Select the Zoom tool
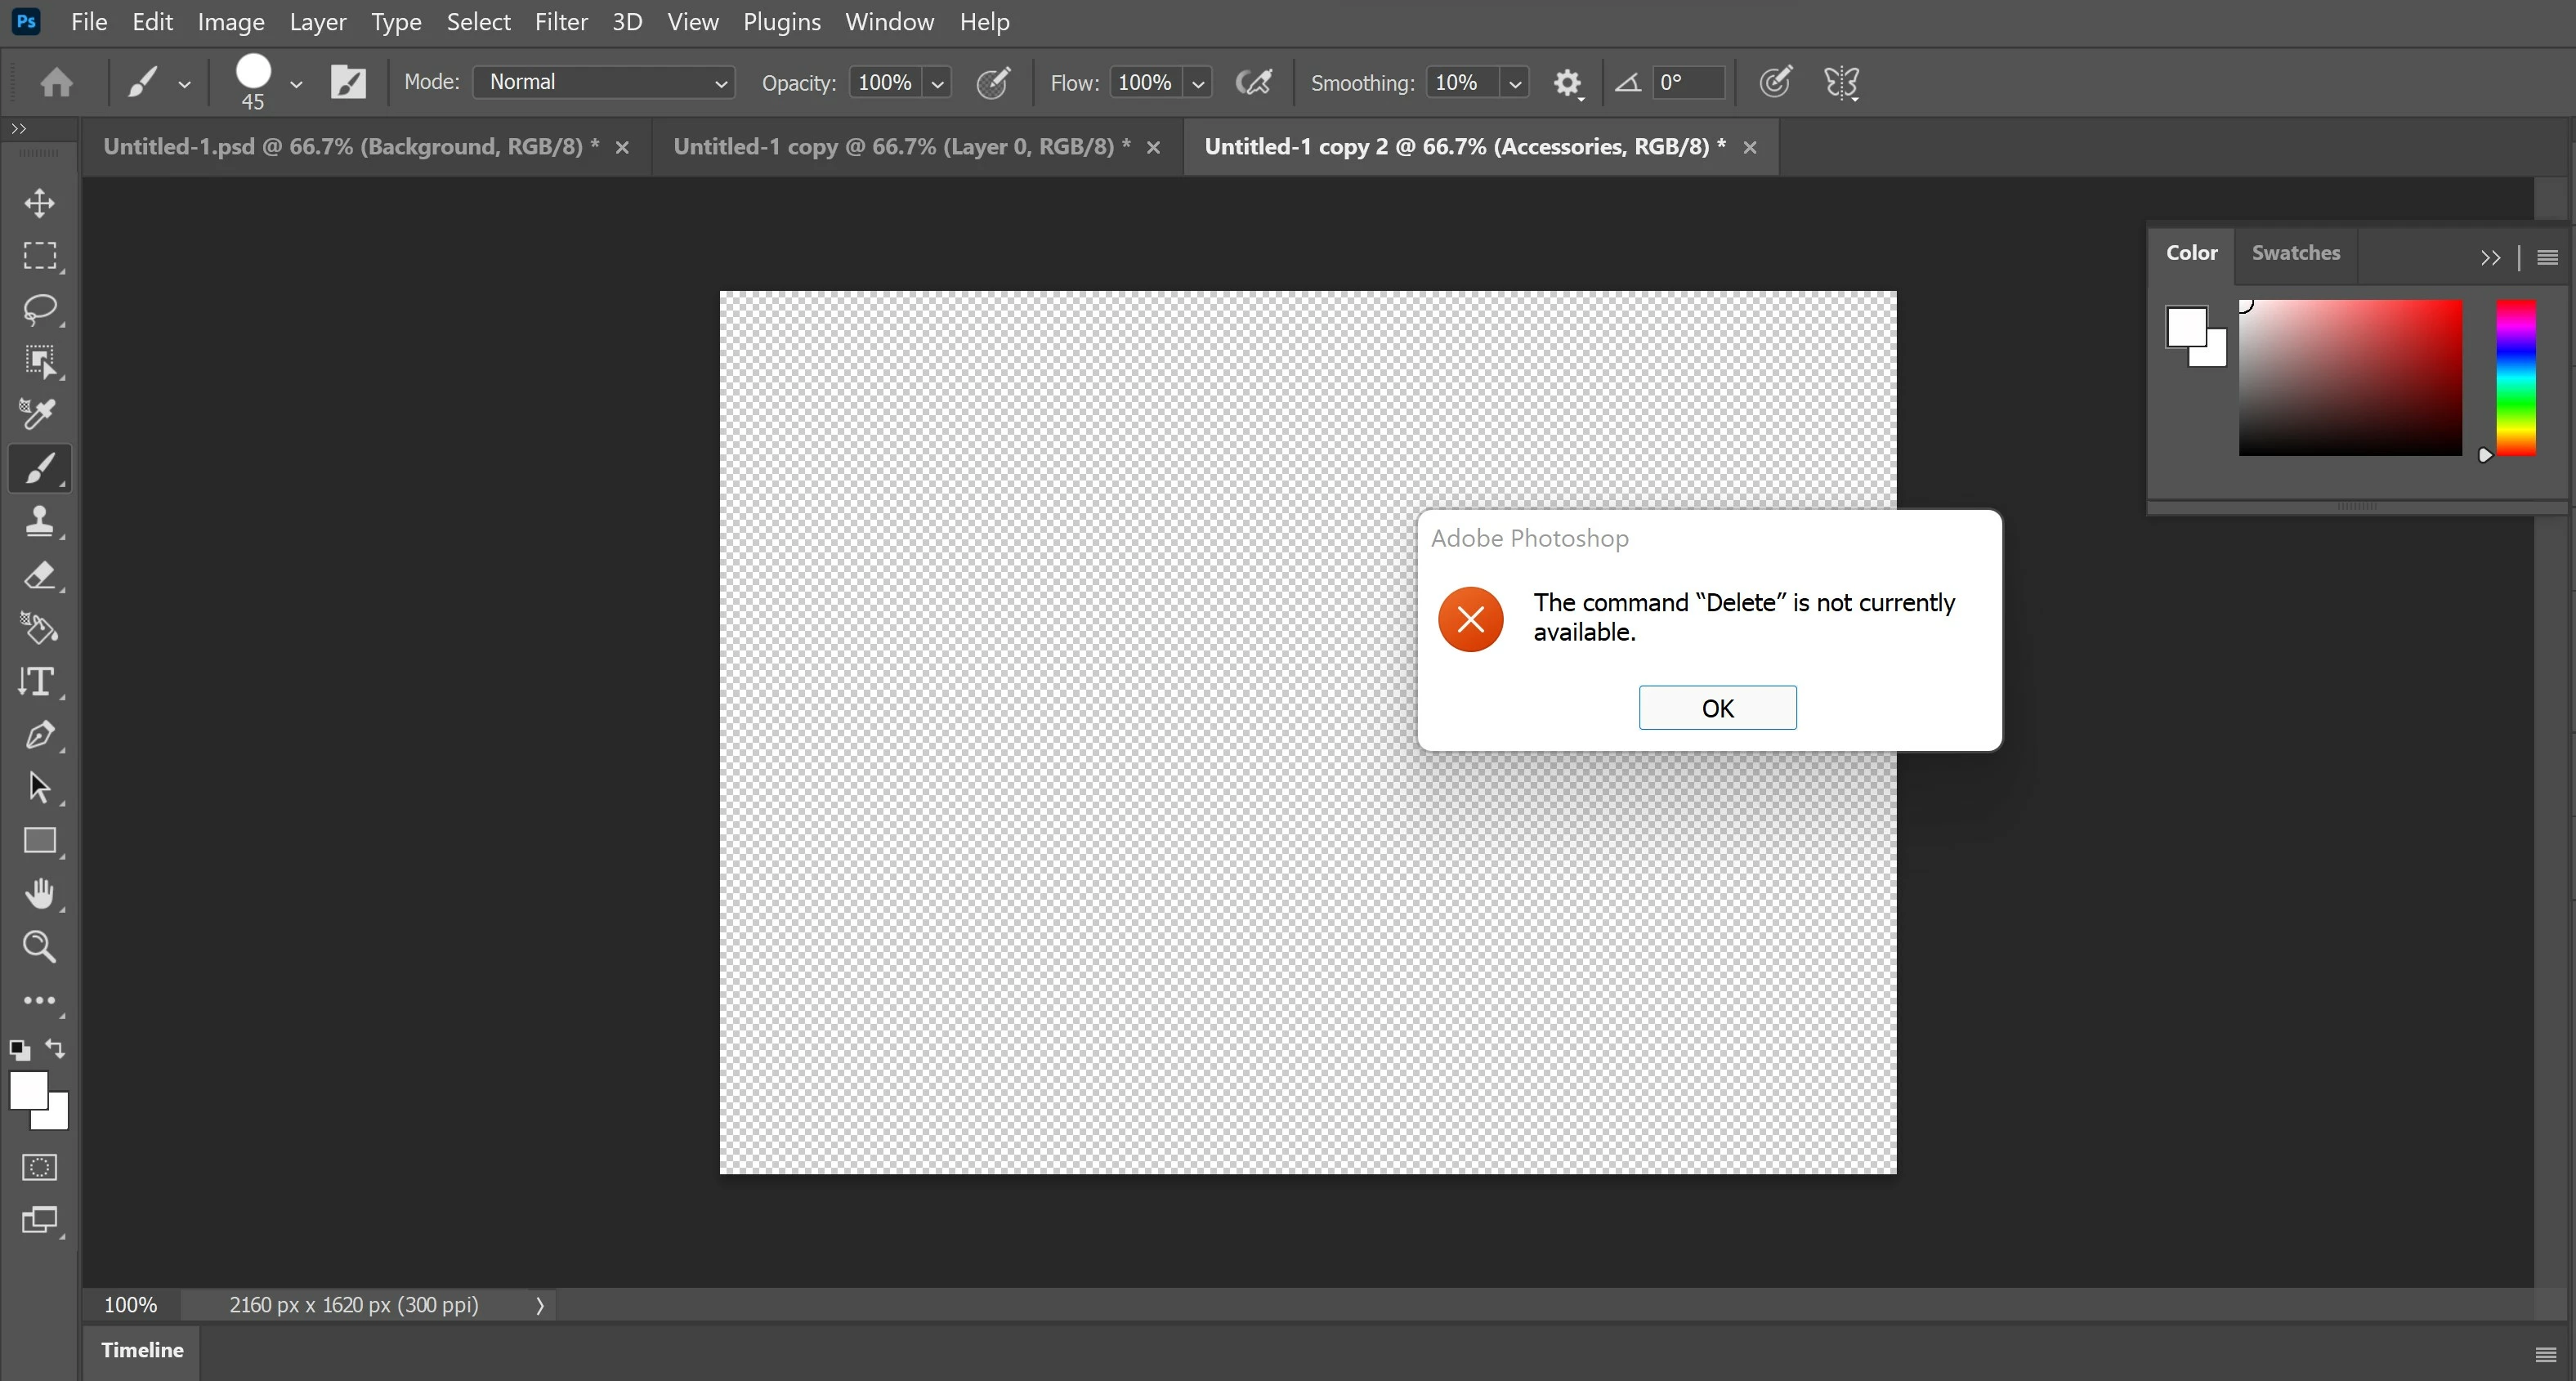Image resolution: width=2576 pixels, height=1381 pixels. point(40,946)
